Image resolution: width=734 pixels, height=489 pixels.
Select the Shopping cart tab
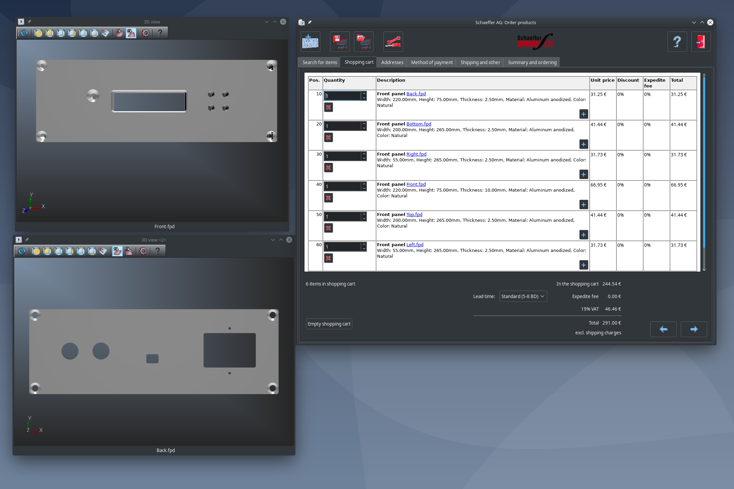[x=359, y=62]
